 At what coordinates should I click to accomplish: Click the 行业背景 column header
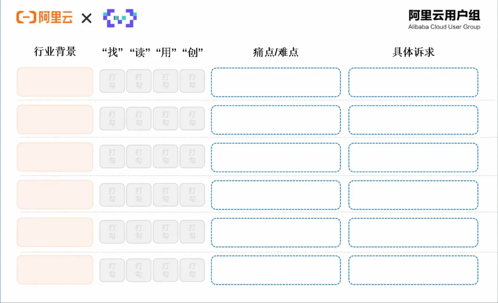55,52
